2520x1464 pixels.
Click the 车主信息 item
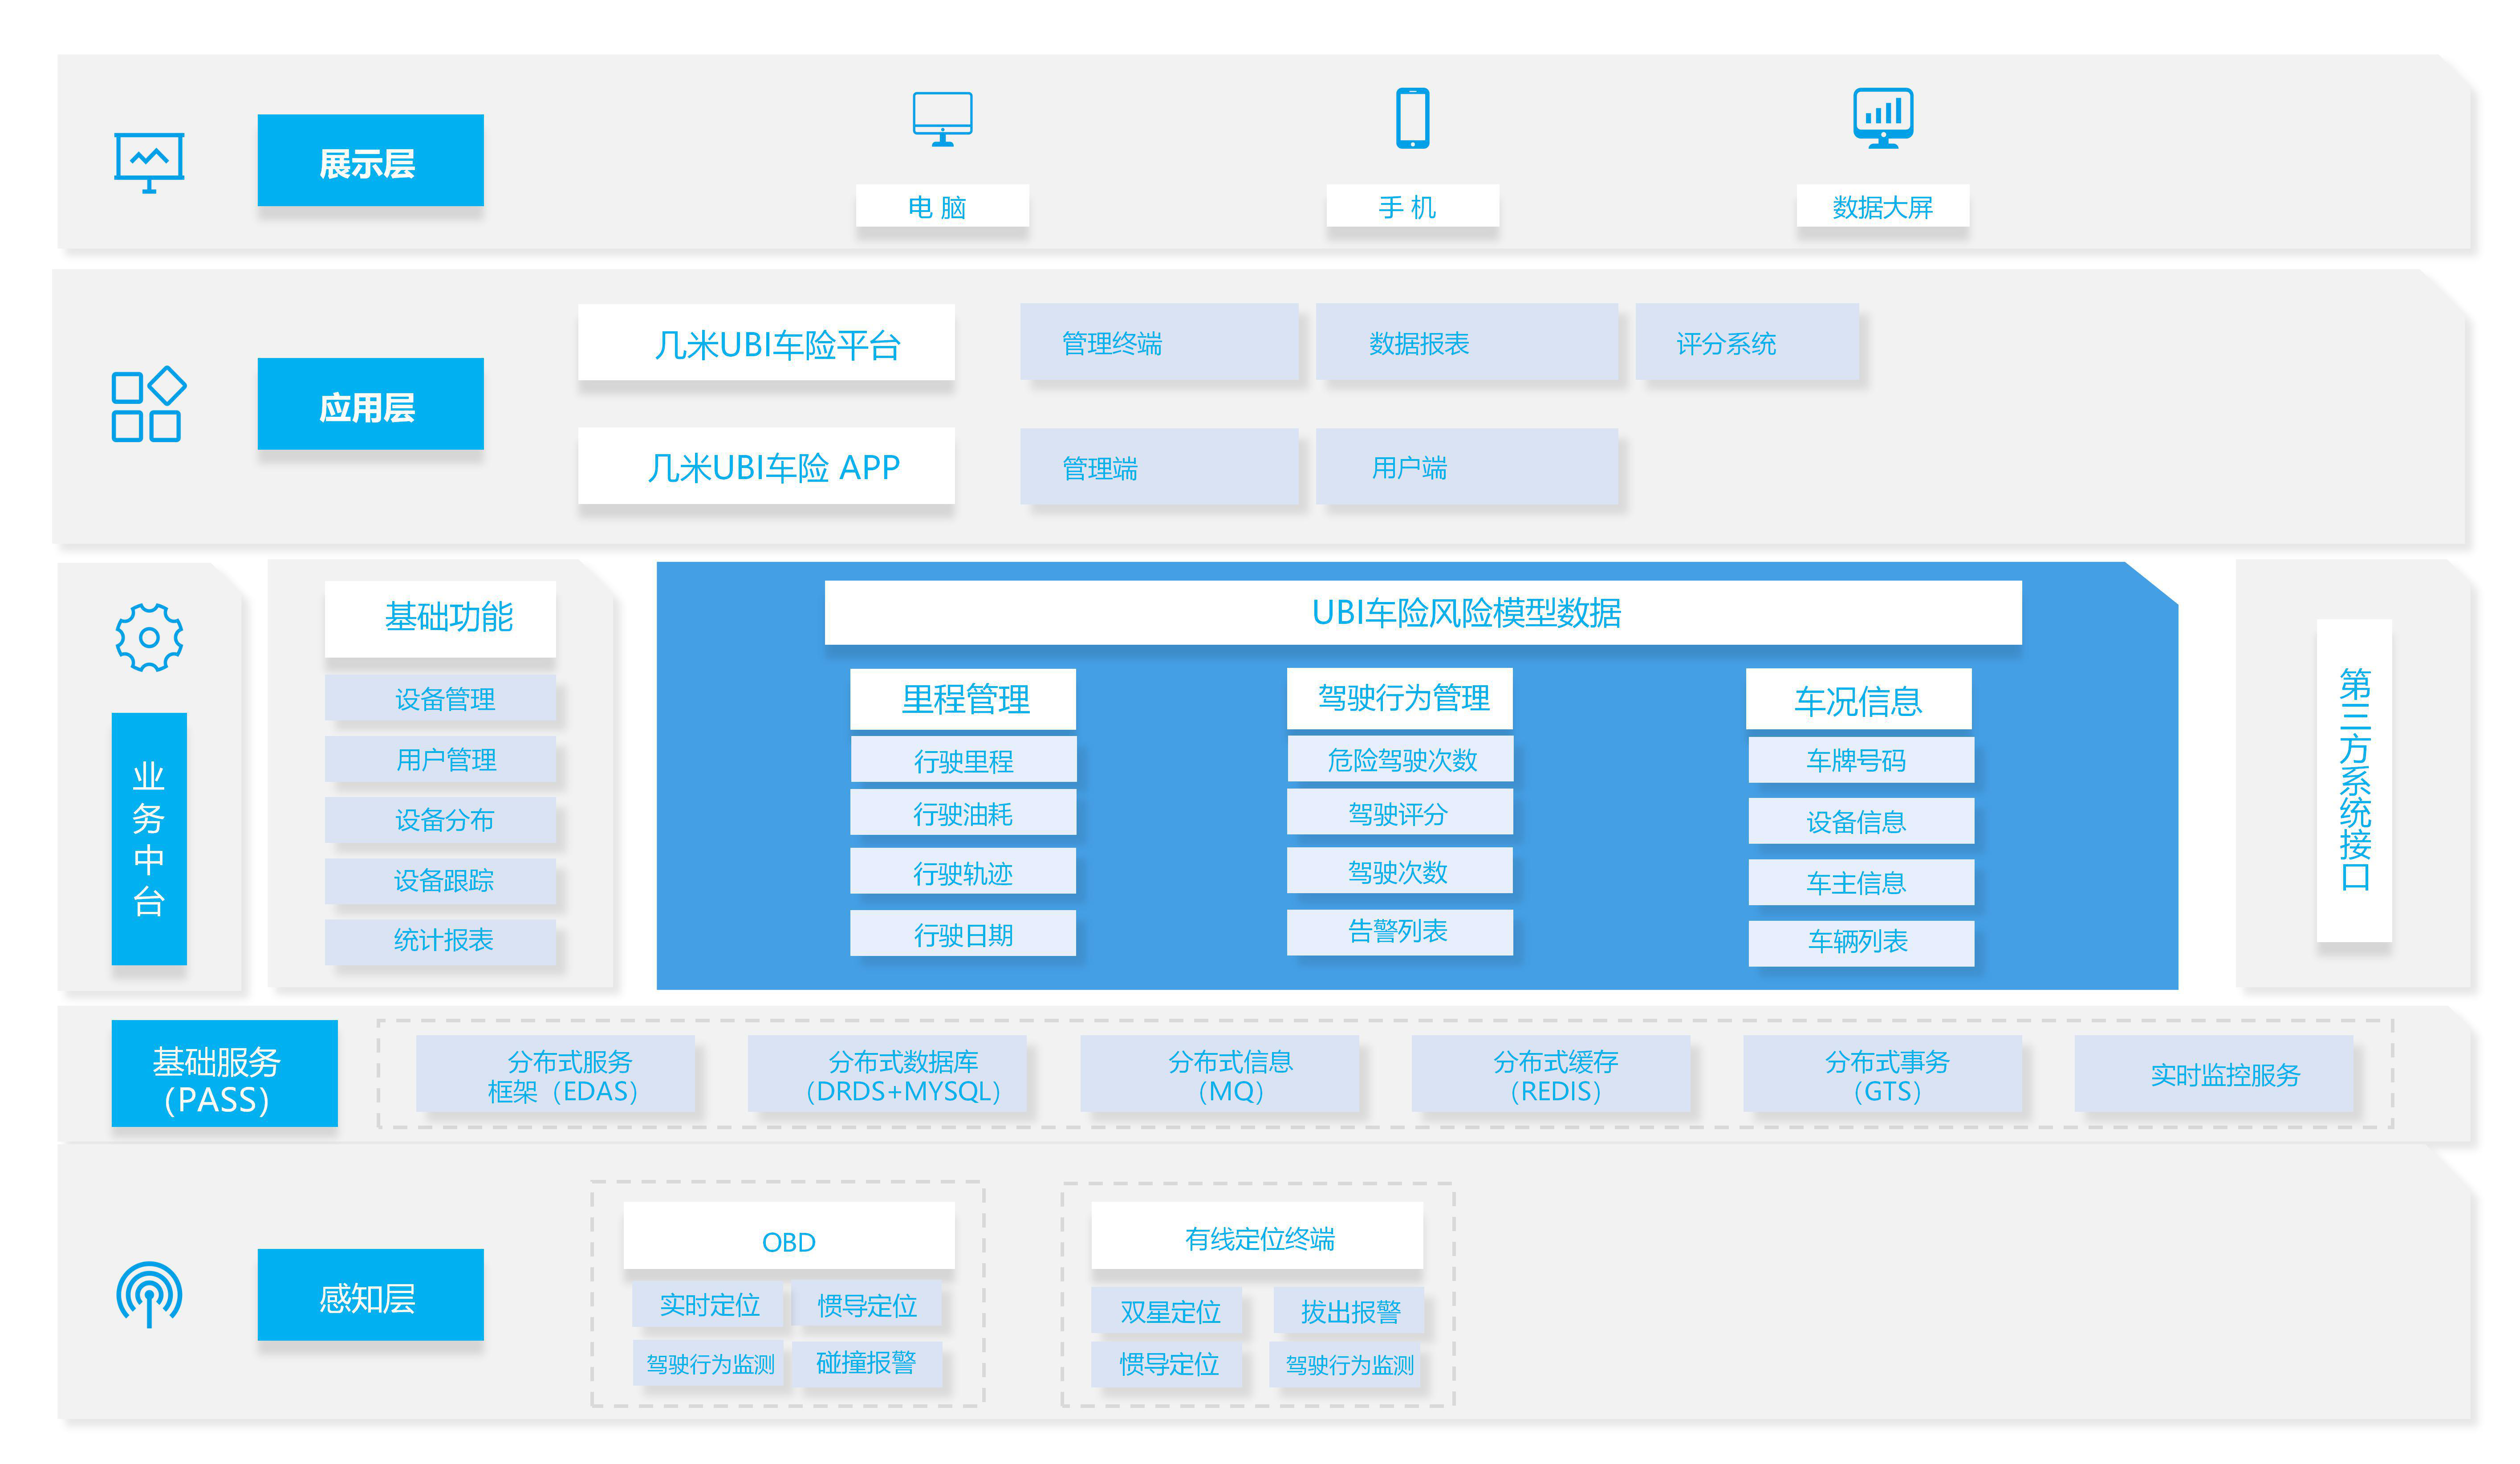[x=1861, y=882]
